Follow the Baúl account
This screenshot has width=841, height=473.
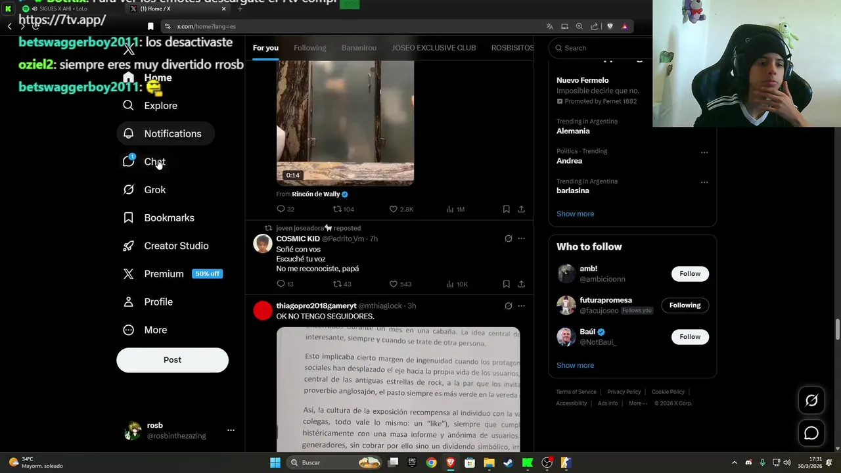690,336
